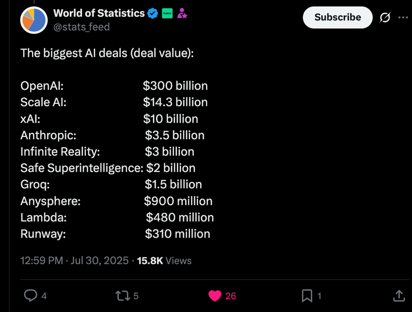The width and height of the screenshot is (412, 312).
Task: Open World of Statistics display name
Action: (99, 13)
